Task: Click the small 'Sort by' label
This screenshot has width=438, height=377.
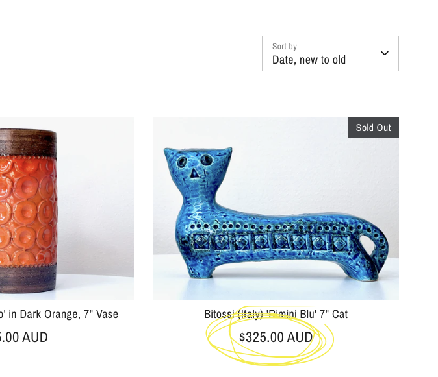Action: [x=285, y=47]
